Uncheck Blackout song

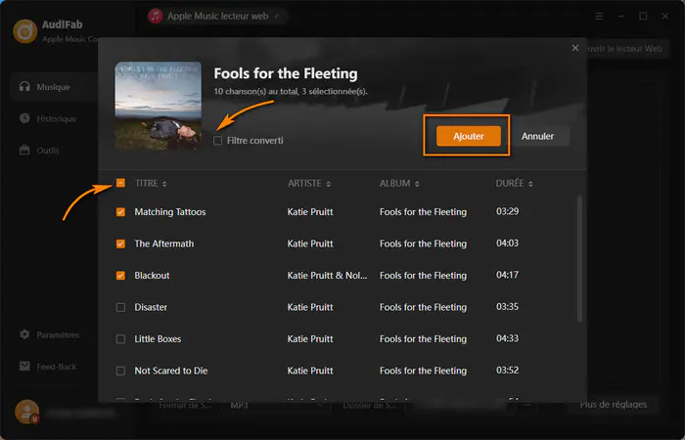[120, 276]
